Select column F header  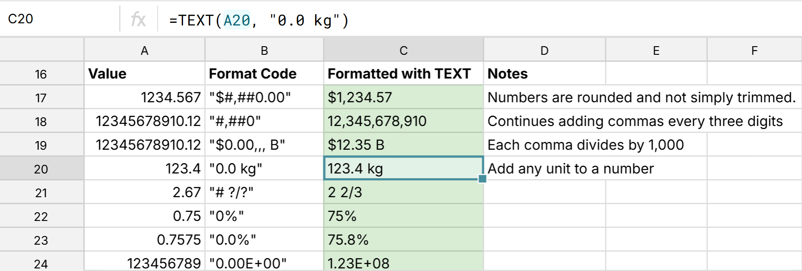coord(754,50)
